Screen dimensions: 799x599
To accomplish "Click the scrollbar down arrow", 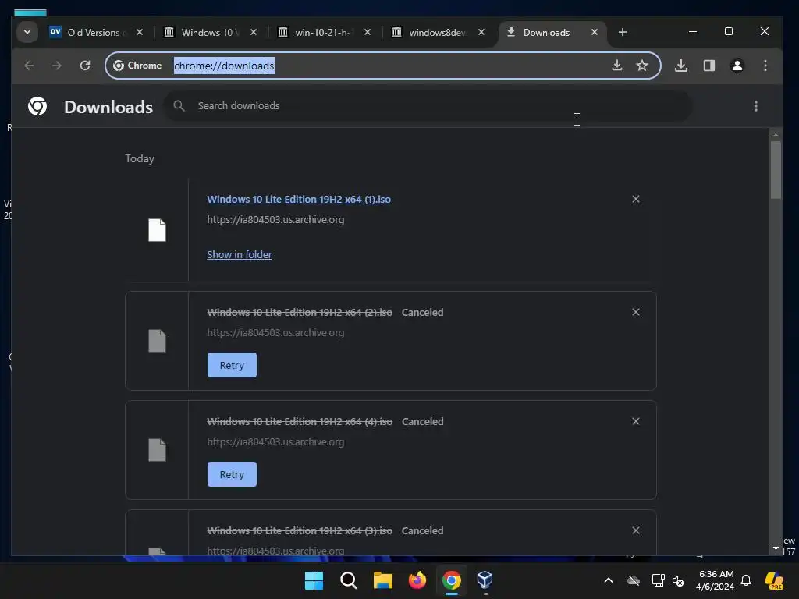I will click(776, 548).
